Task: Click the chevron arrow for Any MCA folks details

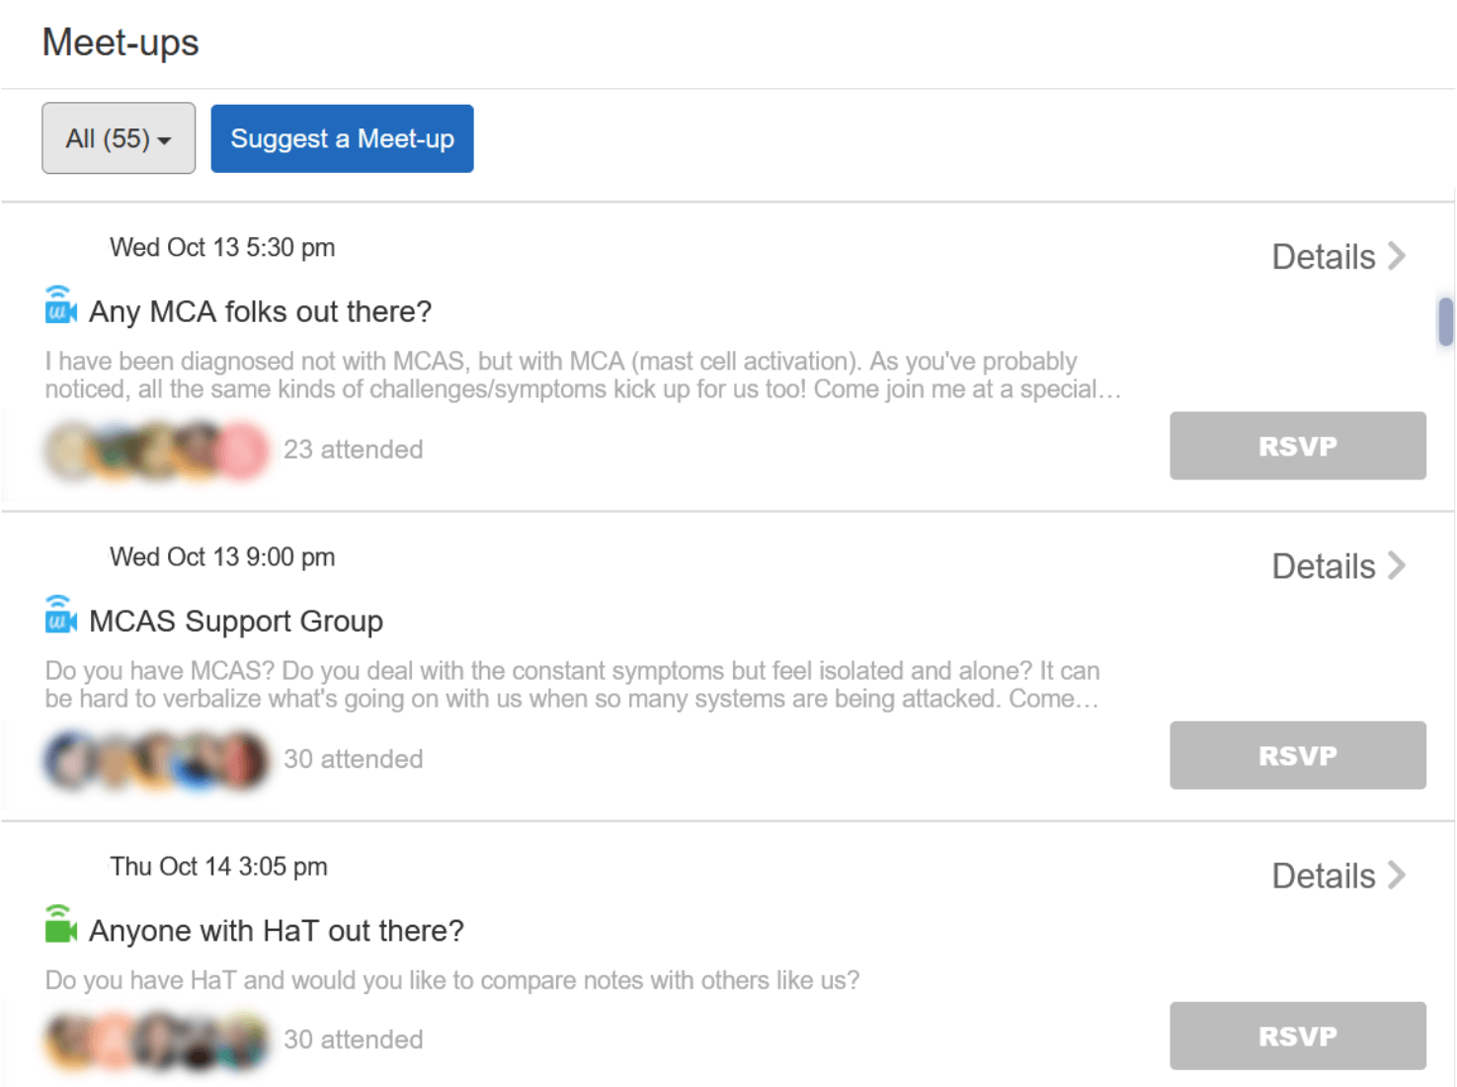Action: [1397, 256]
